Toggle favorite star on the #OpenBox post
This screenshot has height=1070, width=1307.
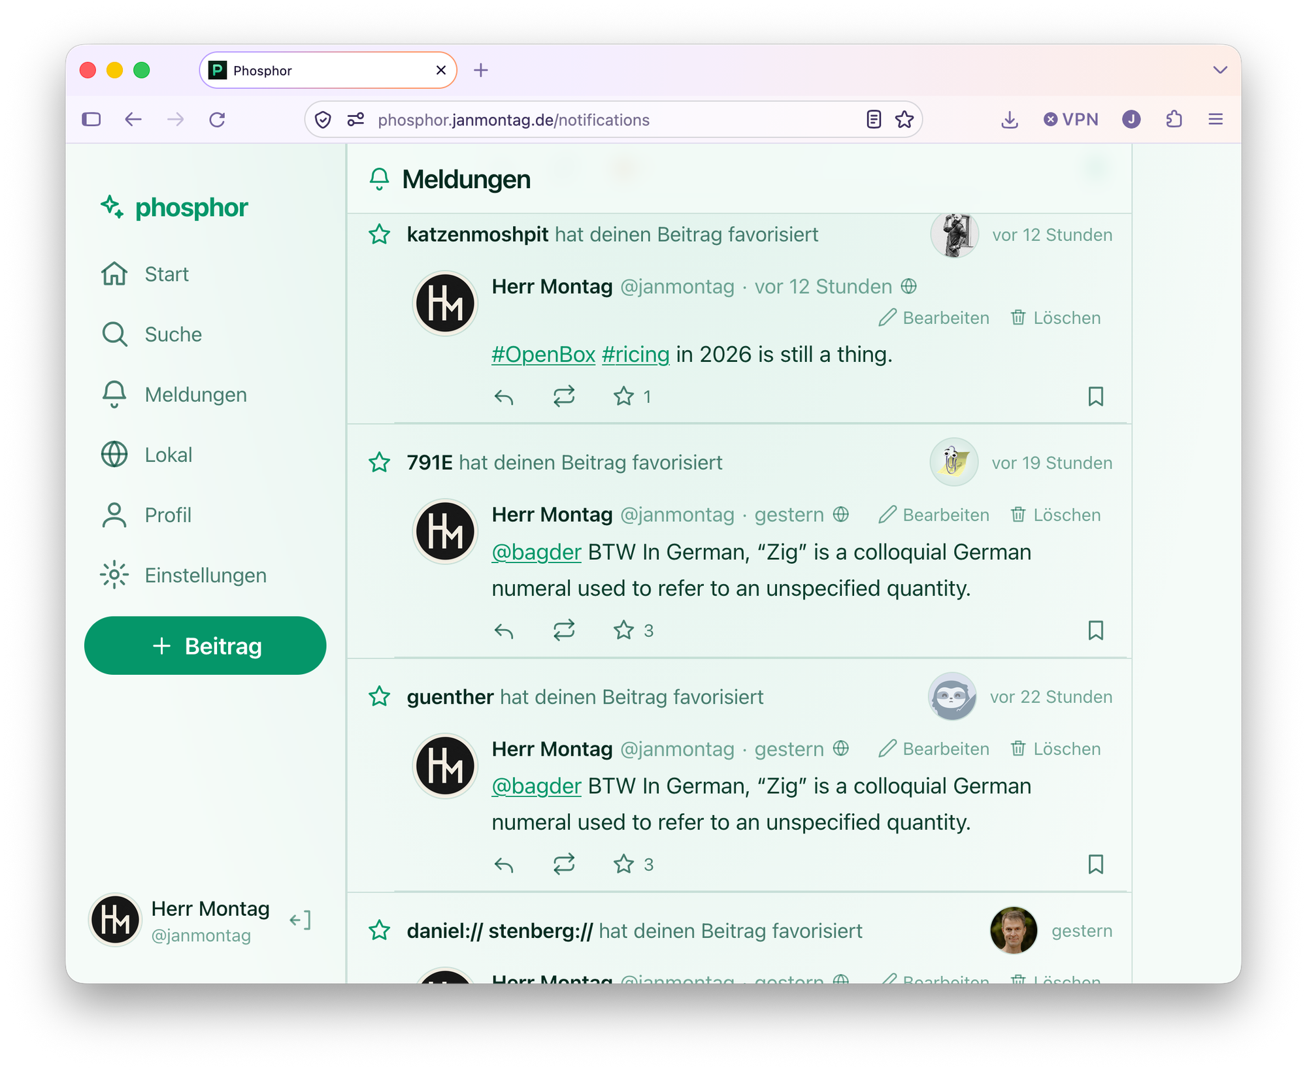click(x=623, y=397)
